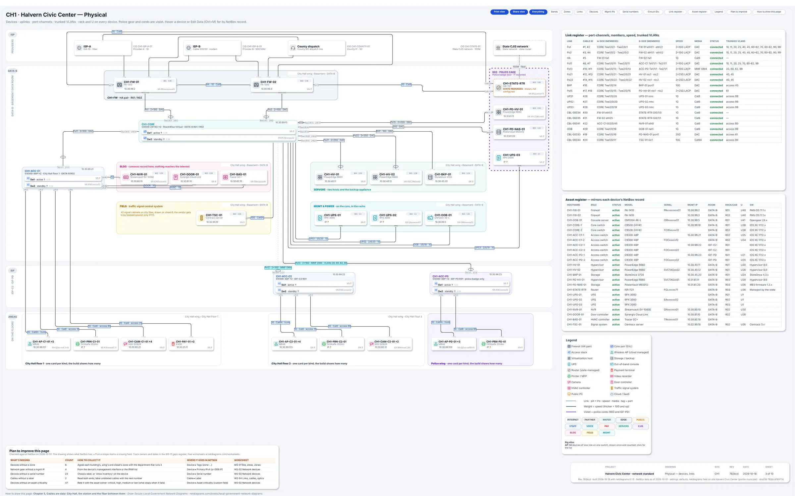Click the PAY zone swatch in Legend
The height and width of the screenshot is (496, 795).
click(607, 426)
